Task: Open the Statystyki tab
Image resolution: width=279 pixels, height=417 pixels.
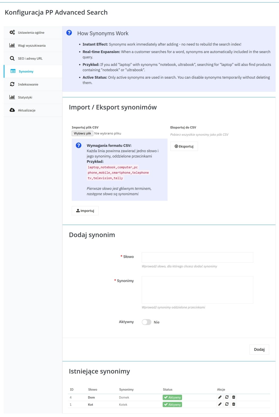Action: point(33,97)
